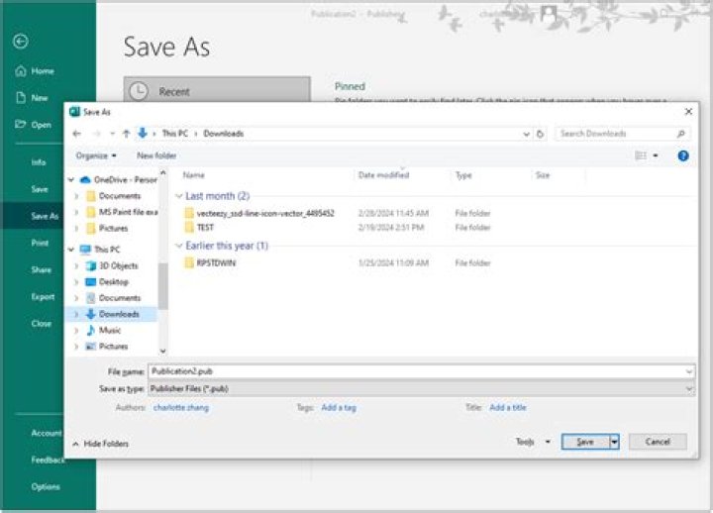The height and width of the screenshot is (513, 713).
Task: Click the vecteezy_ssd-line-icon-vector folder icon
Action: tap(189, 213)
